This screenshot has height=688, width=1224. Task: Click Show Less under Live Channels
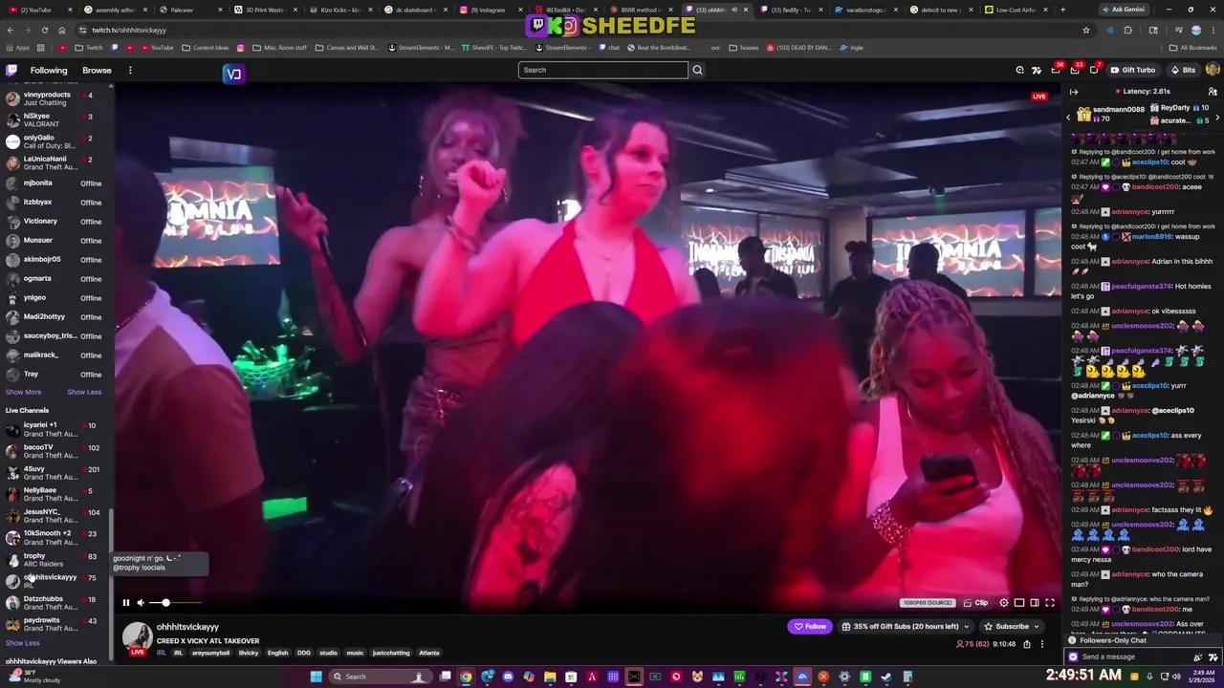pyautogui.click(x=22, y=643)
